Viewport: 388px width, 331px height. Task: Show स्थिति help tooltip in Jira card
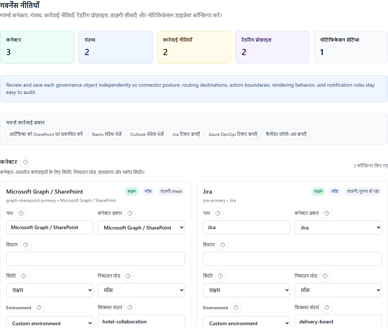pos(220,276)
